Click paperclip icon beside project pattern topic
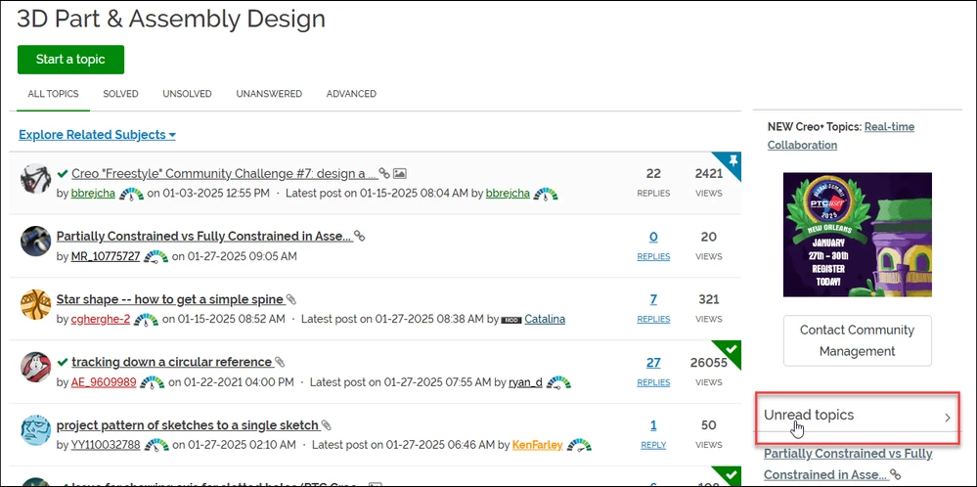The height and width of the screenshot is (487, 977). (x=326, y=425)
